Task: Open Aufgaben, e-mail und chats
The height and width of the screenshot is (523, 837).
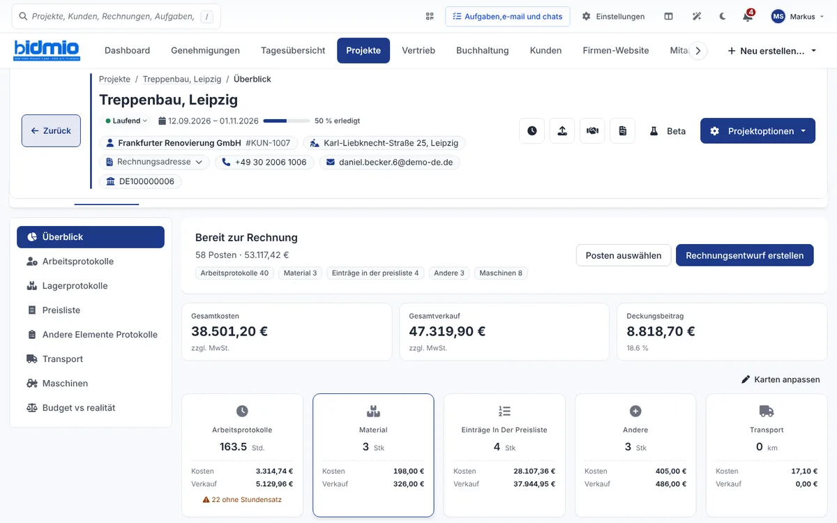Action: pos(508,17)
